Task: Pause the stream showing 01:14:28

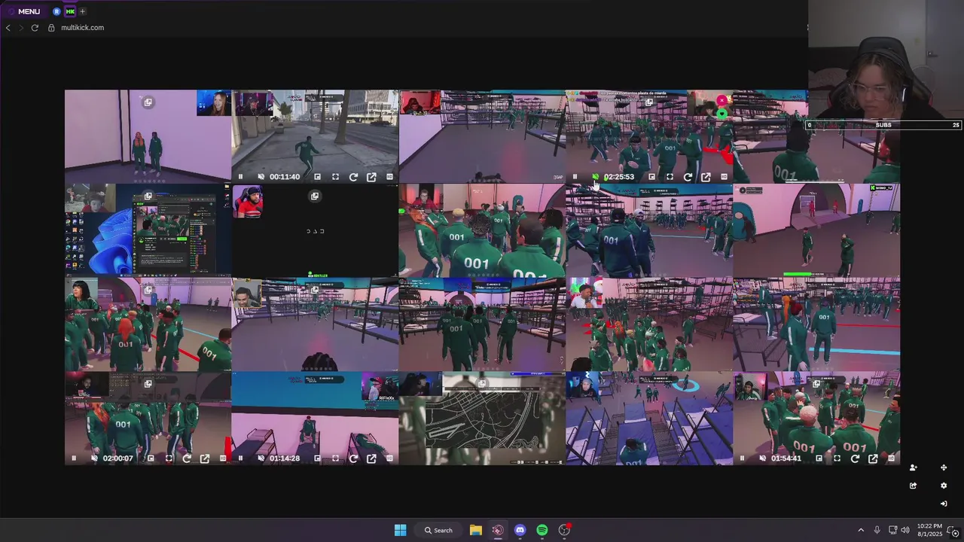Action: tap(240, 458)
